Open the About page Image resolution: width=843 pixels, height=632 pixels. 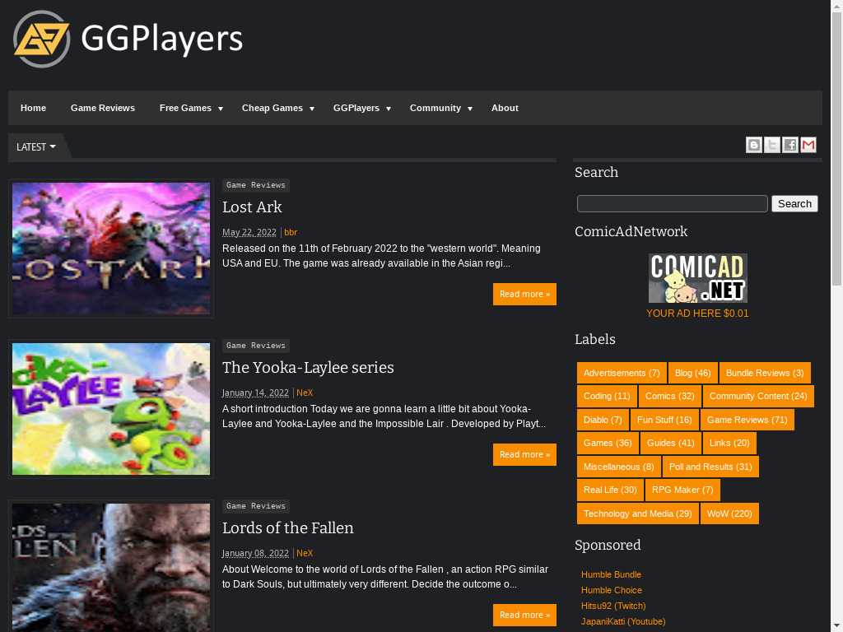pyautogui.click(x=505, y=108)
